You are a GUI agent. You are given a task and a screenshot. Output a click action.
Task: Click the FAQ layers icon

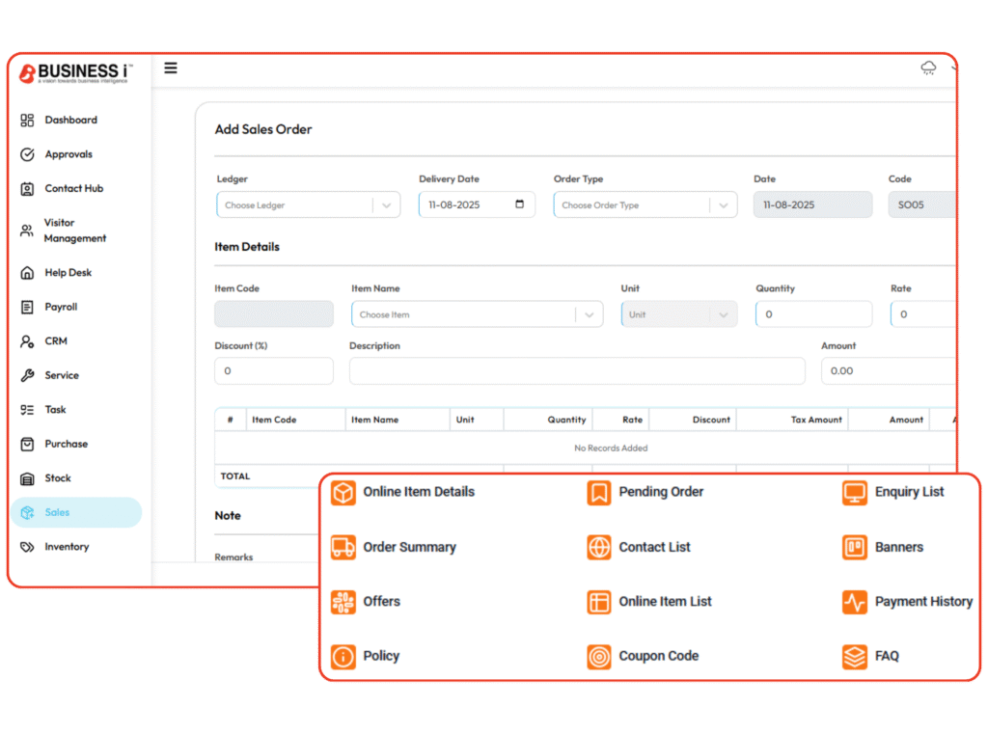[855, 657]
